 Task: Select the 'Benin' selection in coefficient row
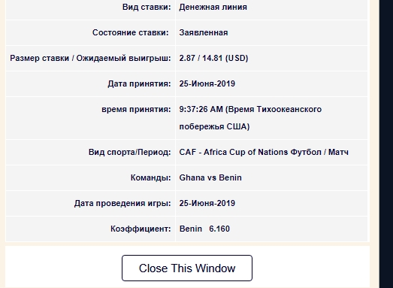(x=191, y=229)
